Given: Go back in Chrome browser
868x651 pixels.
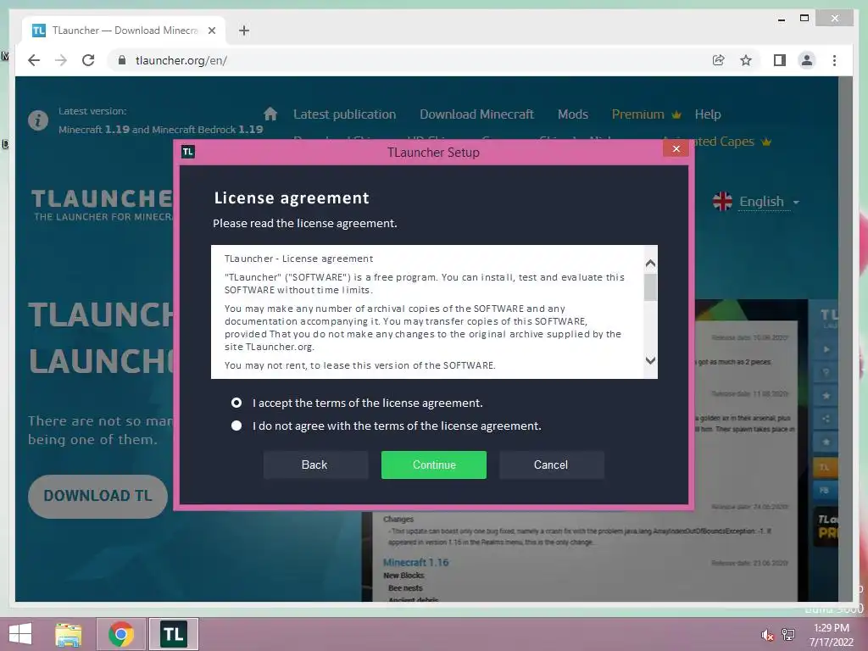Looking at the screenshot, I should (34, 60).
